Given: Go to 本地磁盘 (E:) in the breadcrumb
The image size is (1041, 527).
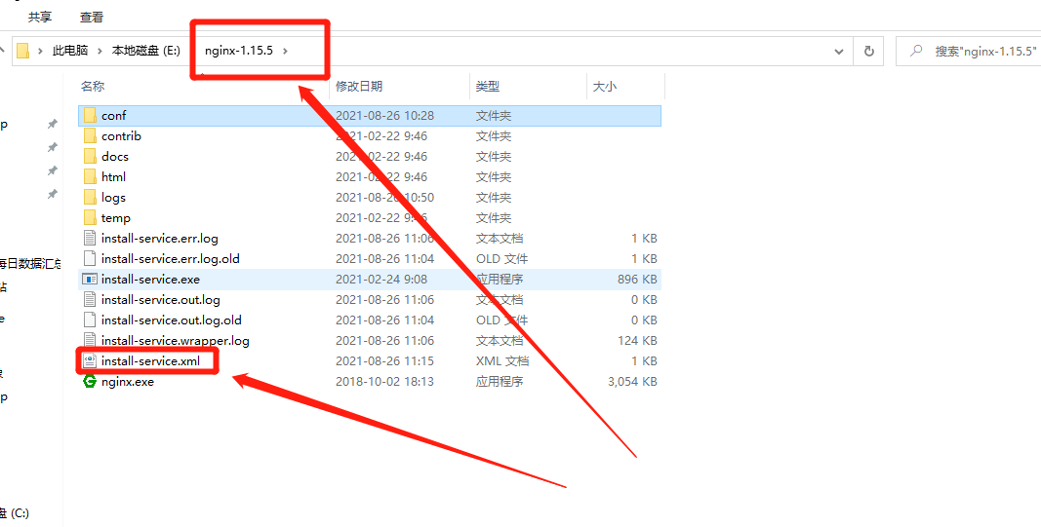Looking at the screenshot, I should point(146,51).
